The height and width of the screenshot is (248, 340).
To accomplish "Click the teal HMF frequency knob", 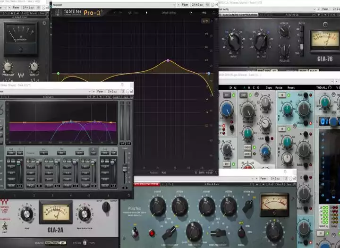I will click(x=287, y=142).
